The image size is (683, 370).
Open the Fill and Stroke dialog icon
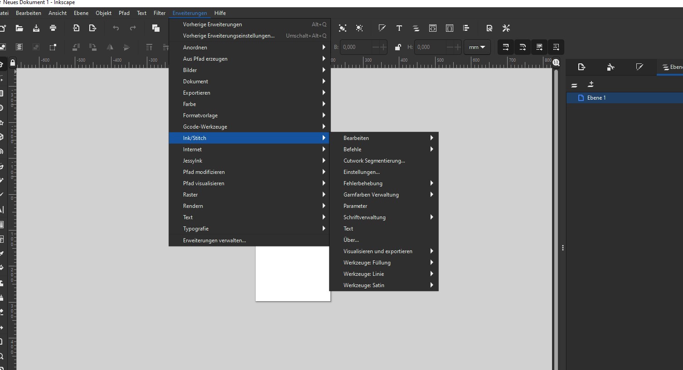tap(382, 28)
